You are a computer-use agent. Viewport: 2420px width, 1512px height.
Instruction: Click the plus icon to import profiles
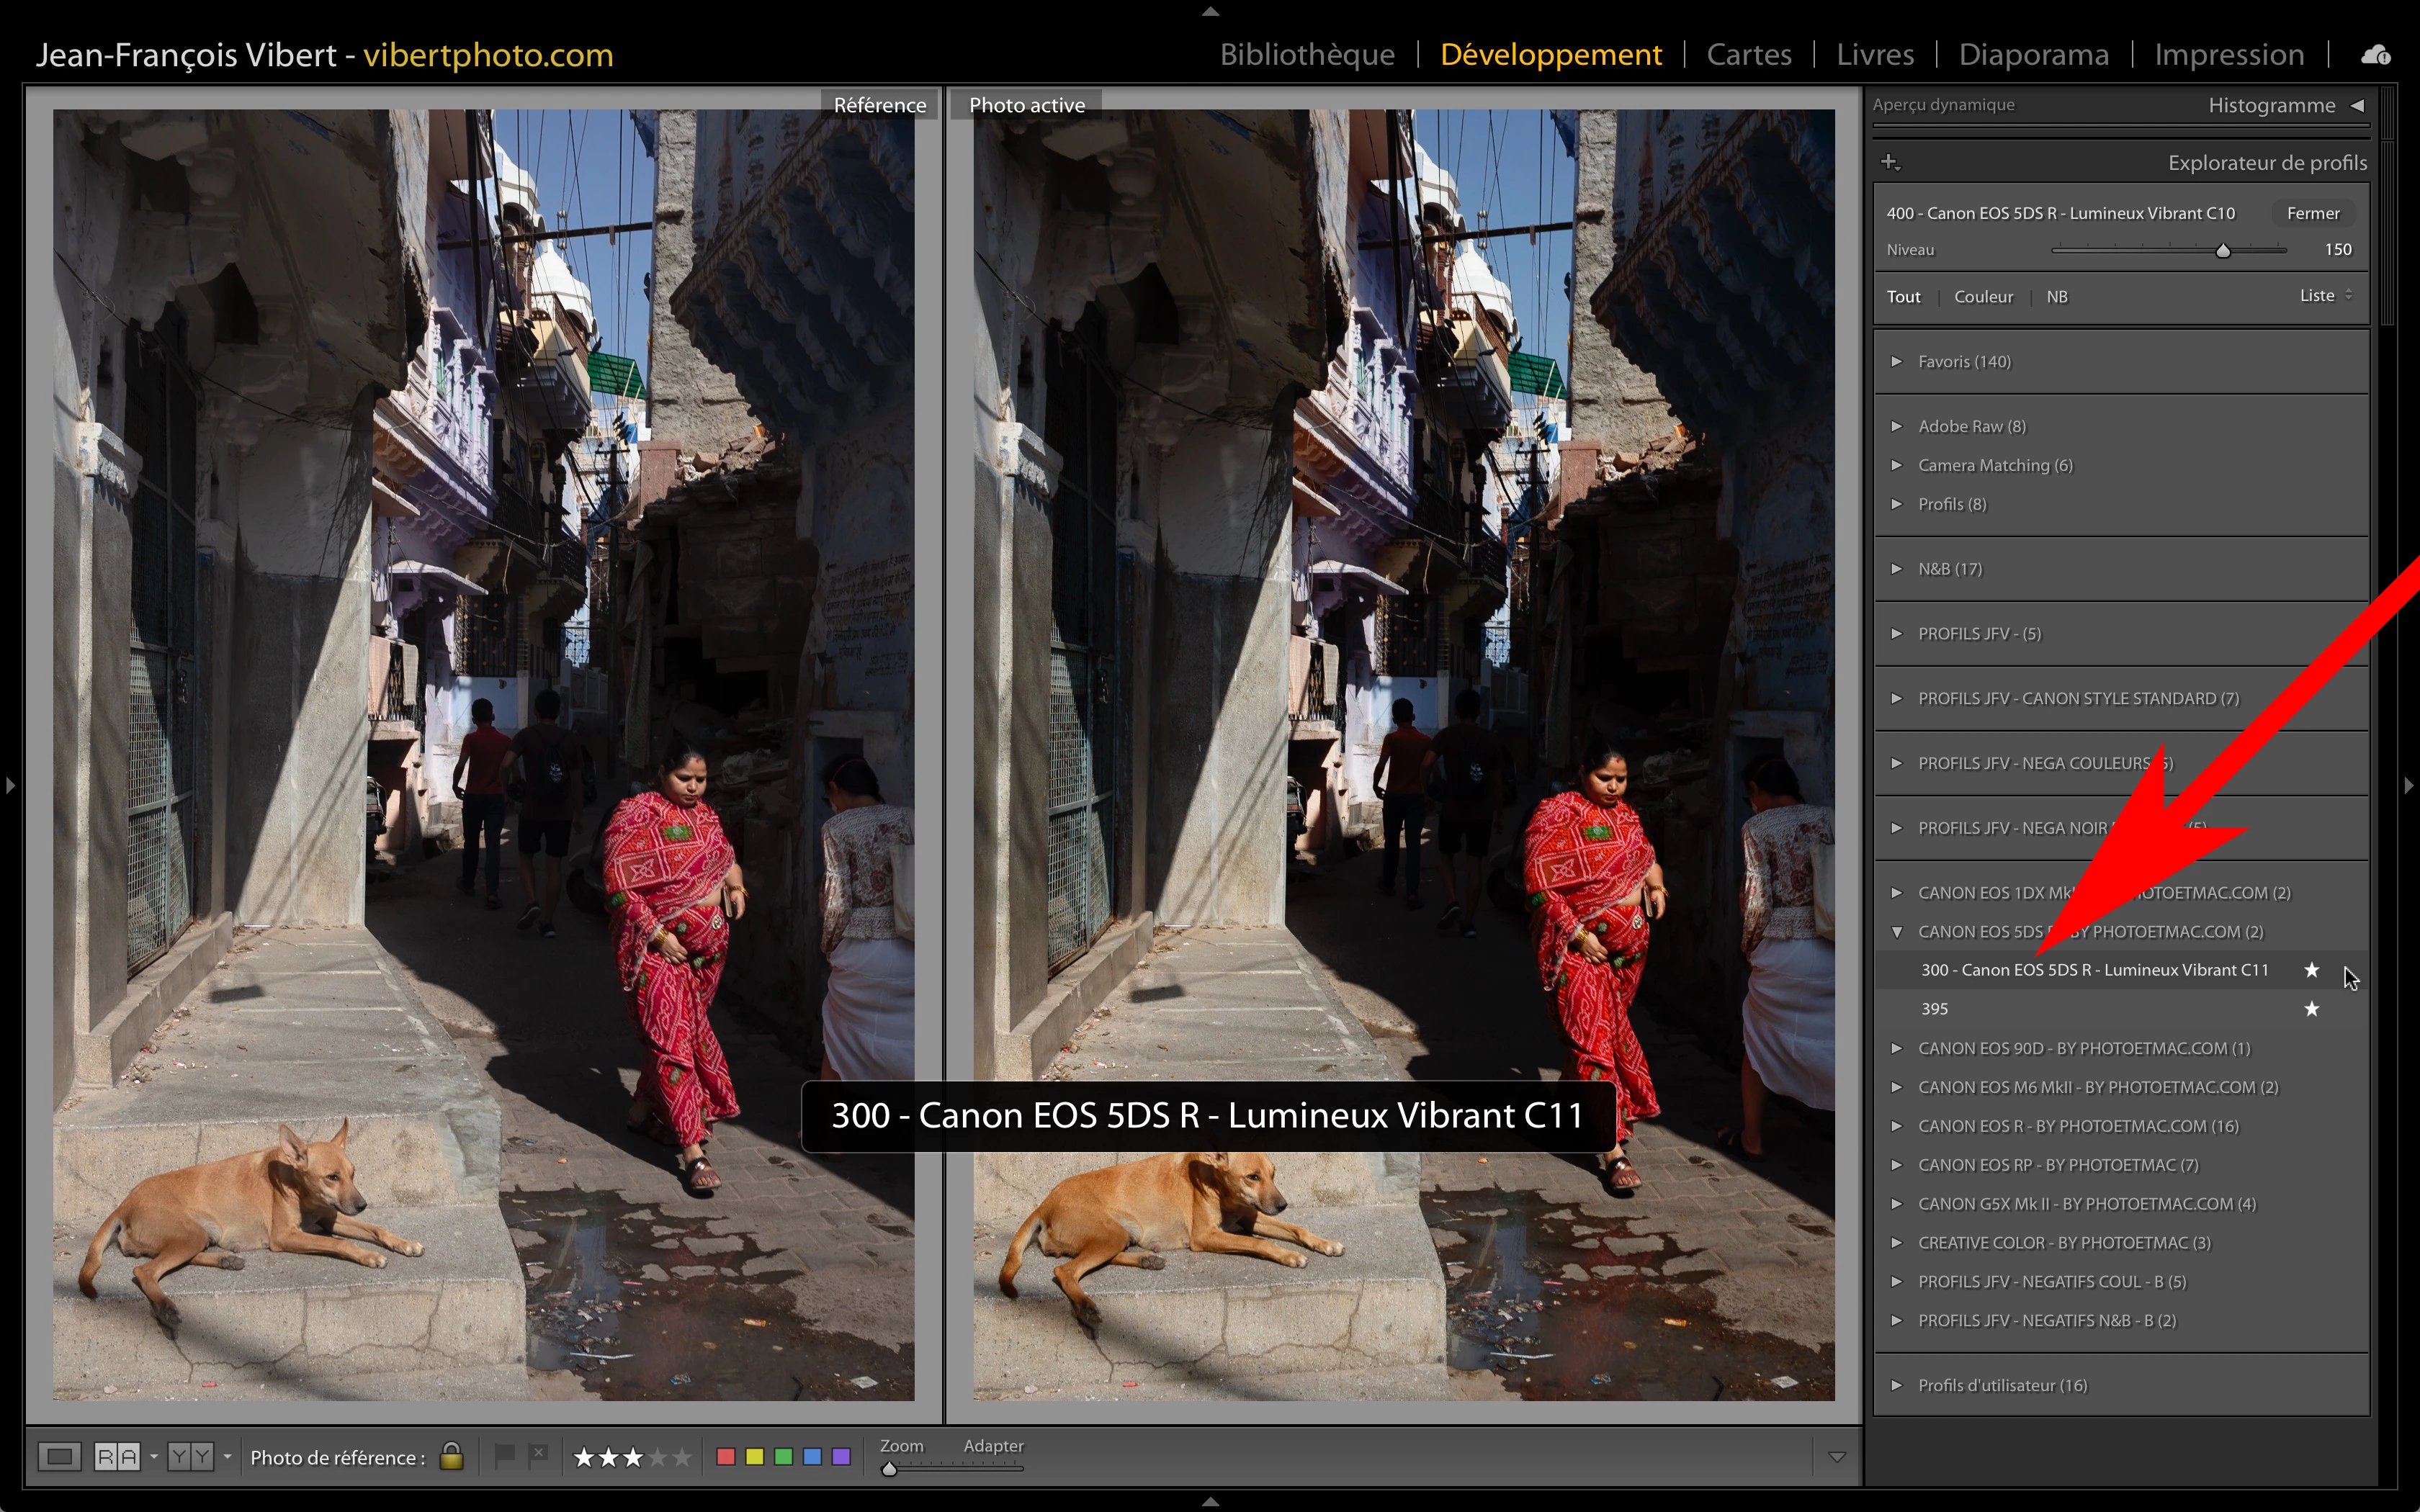[1889, 162]
